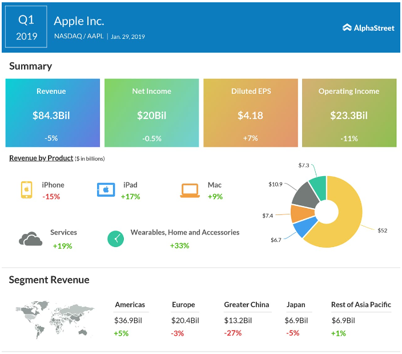
Task: Select the Revenue summary card
Action: pos(51,113)
